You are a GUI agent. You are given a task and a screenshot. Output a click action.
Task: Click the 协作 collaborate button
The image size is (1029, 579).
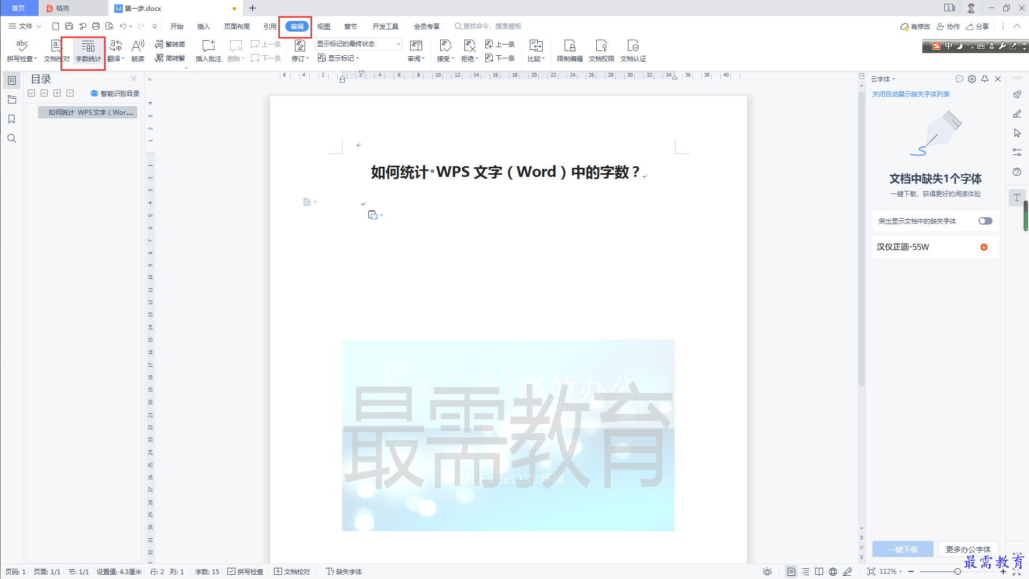click(x=948, y=26)
